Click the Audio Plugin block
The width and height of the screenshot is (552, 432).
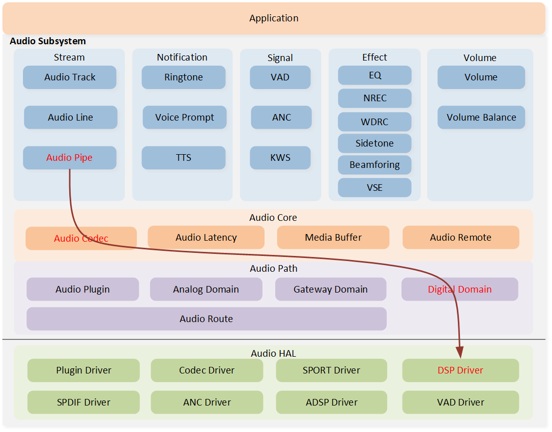point(83,290)
